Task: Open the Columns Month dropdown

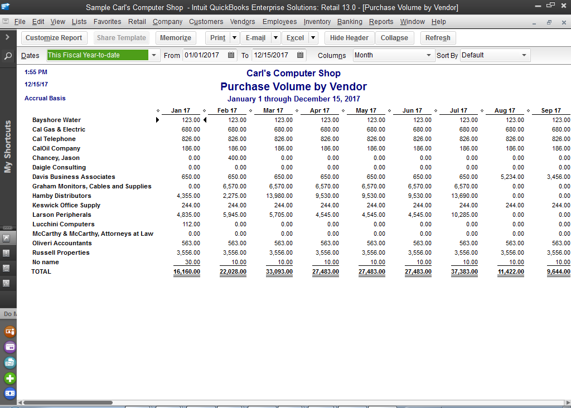Action: pyautogui.click(x=429, y=55)
